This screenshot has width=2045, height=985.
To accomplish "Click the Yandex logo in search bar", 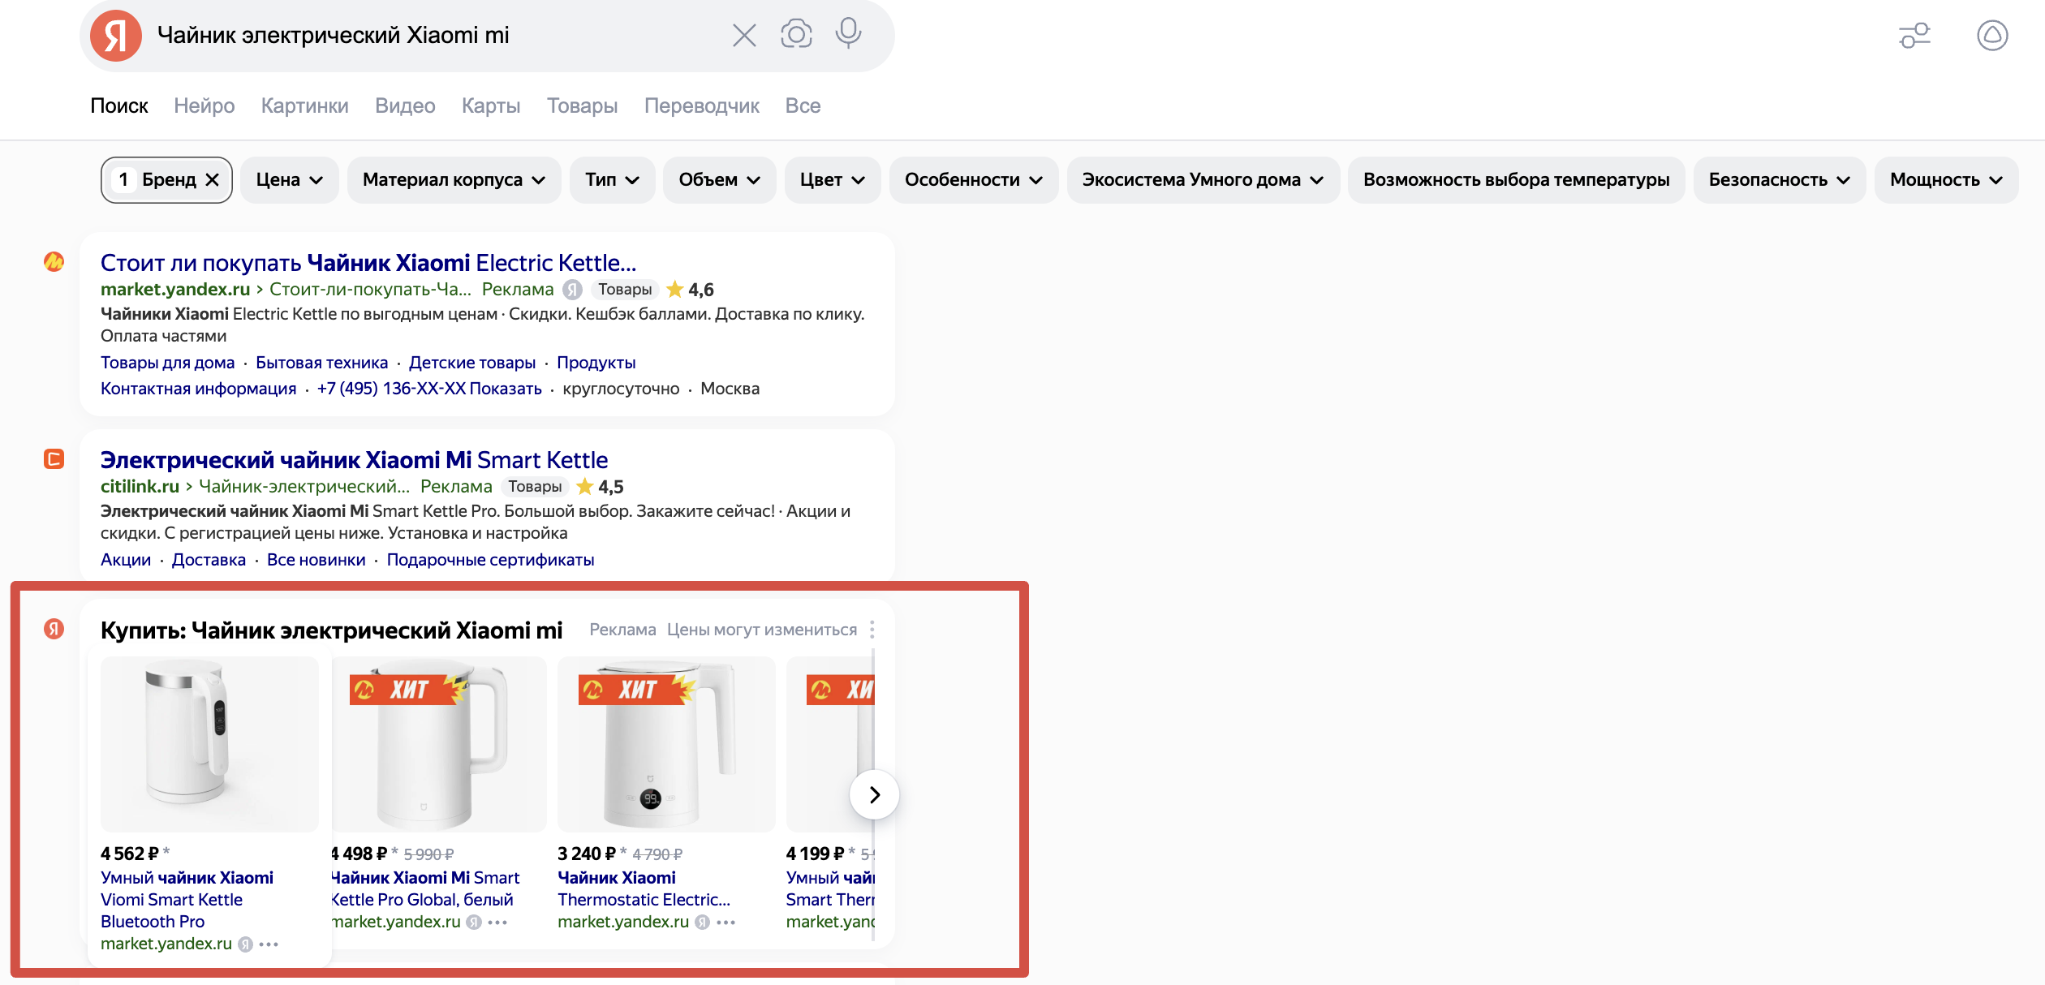I will click(115, 36).
